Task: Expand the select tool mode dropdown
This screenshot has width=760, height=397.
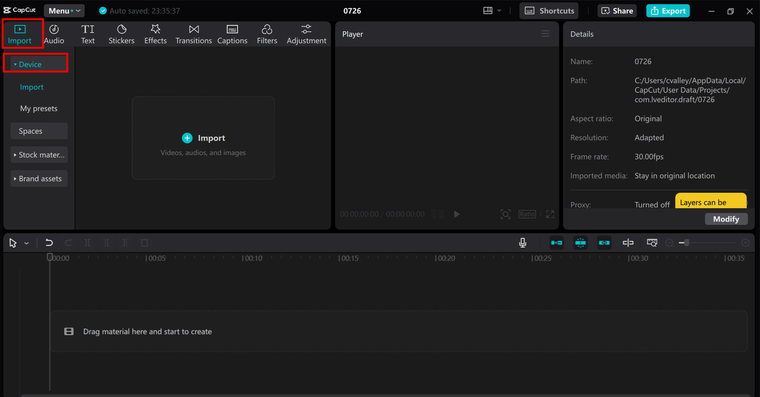Action: (26, 243)
